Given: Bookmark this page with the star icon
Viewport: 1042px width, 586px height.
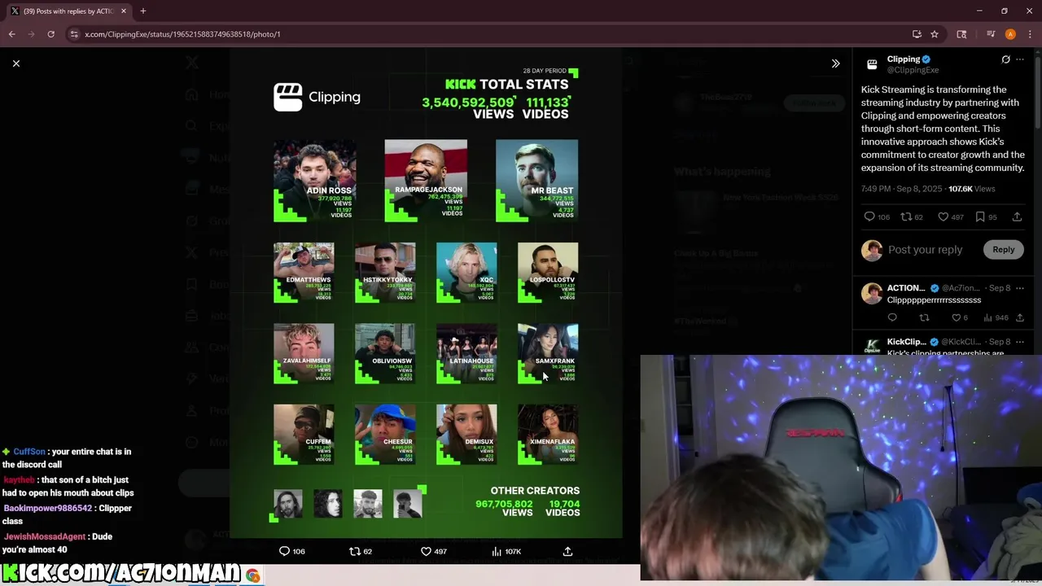Looking at the screenshot, I should pyautogui.click(x=935, y=34).
